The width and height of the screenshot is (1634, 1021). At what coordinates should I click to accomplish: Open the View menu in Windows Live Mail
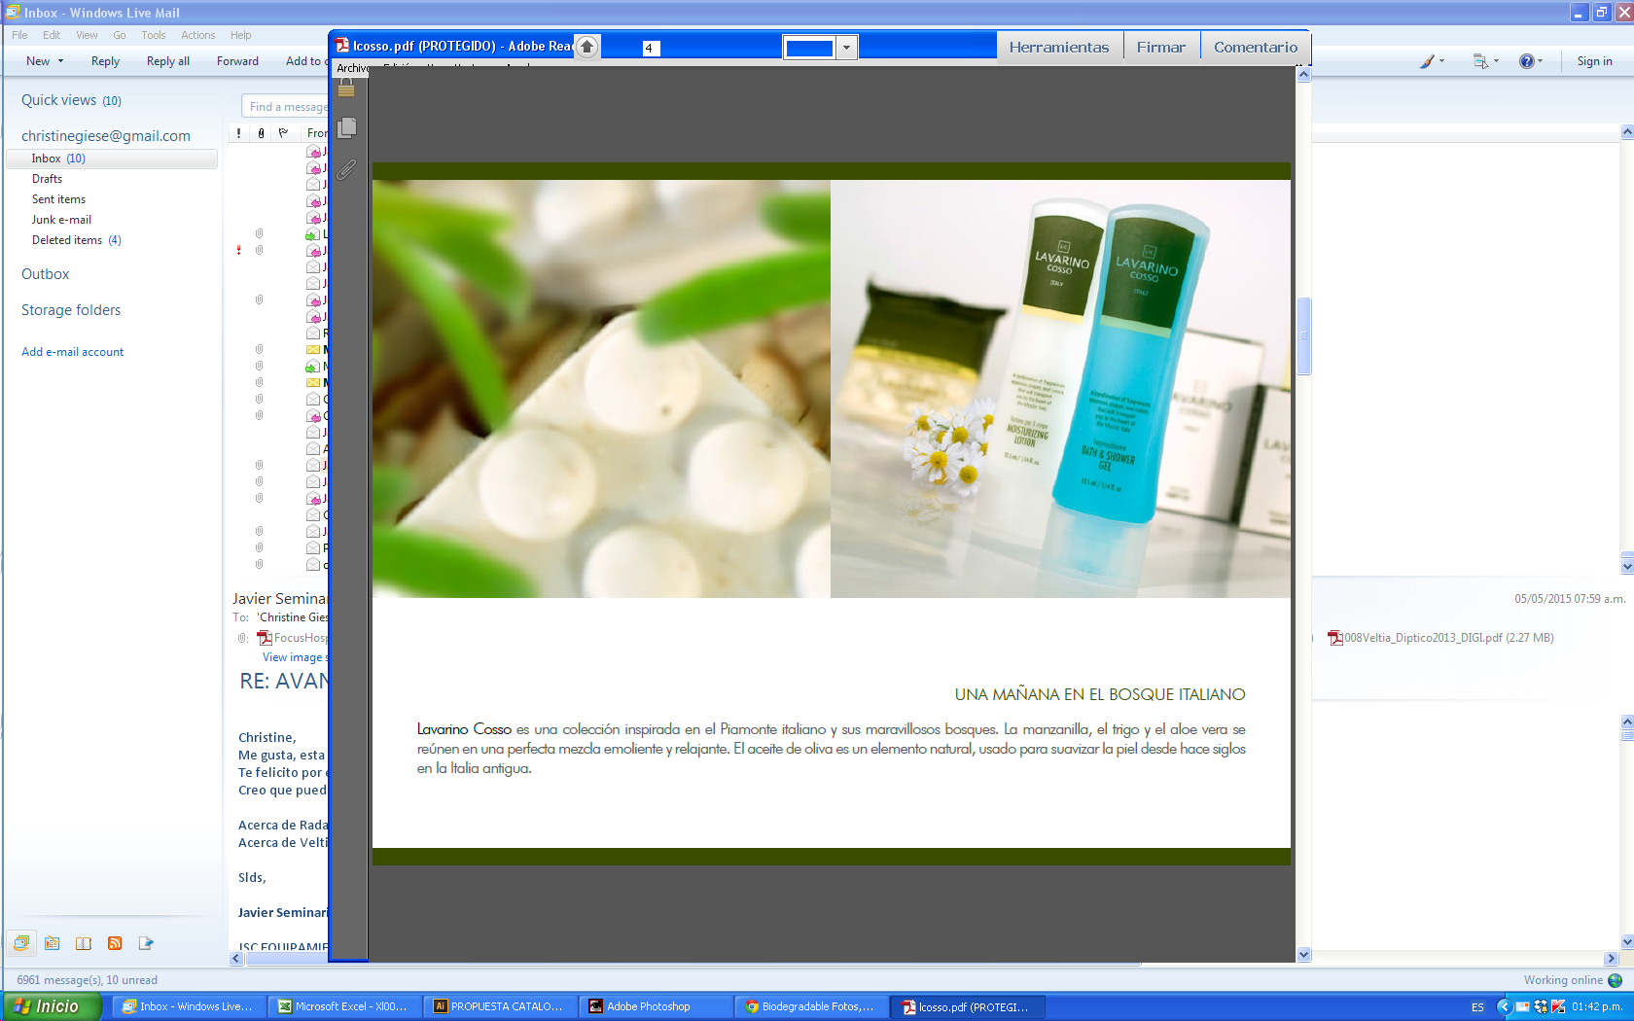[87, 35]
